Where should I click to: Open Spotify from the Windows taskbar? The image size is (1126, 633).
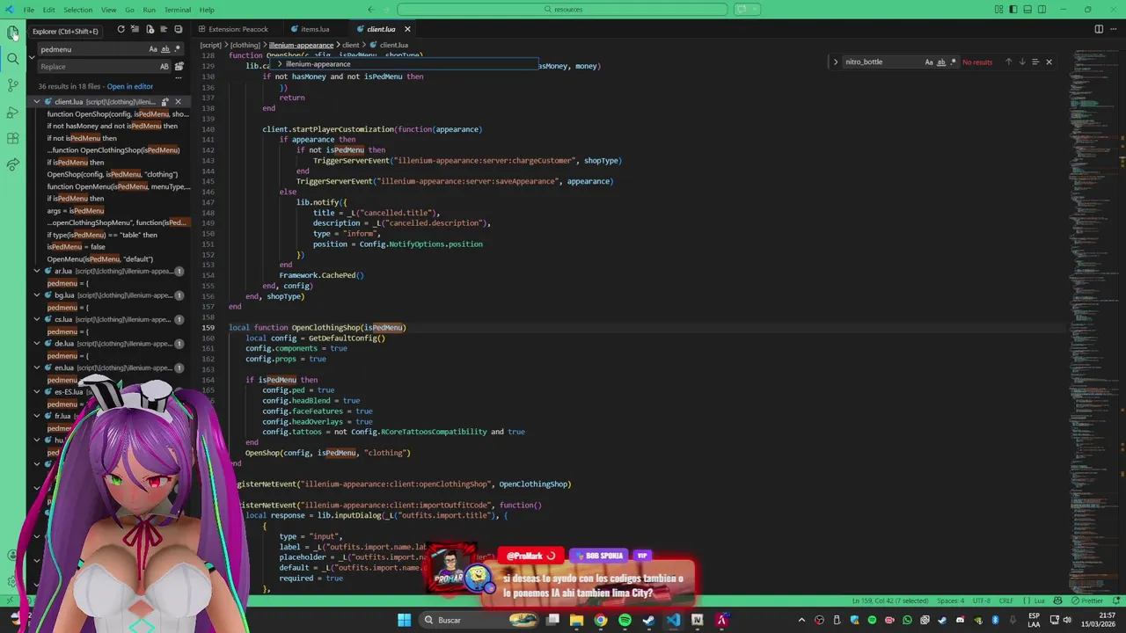tap(625, 620)
